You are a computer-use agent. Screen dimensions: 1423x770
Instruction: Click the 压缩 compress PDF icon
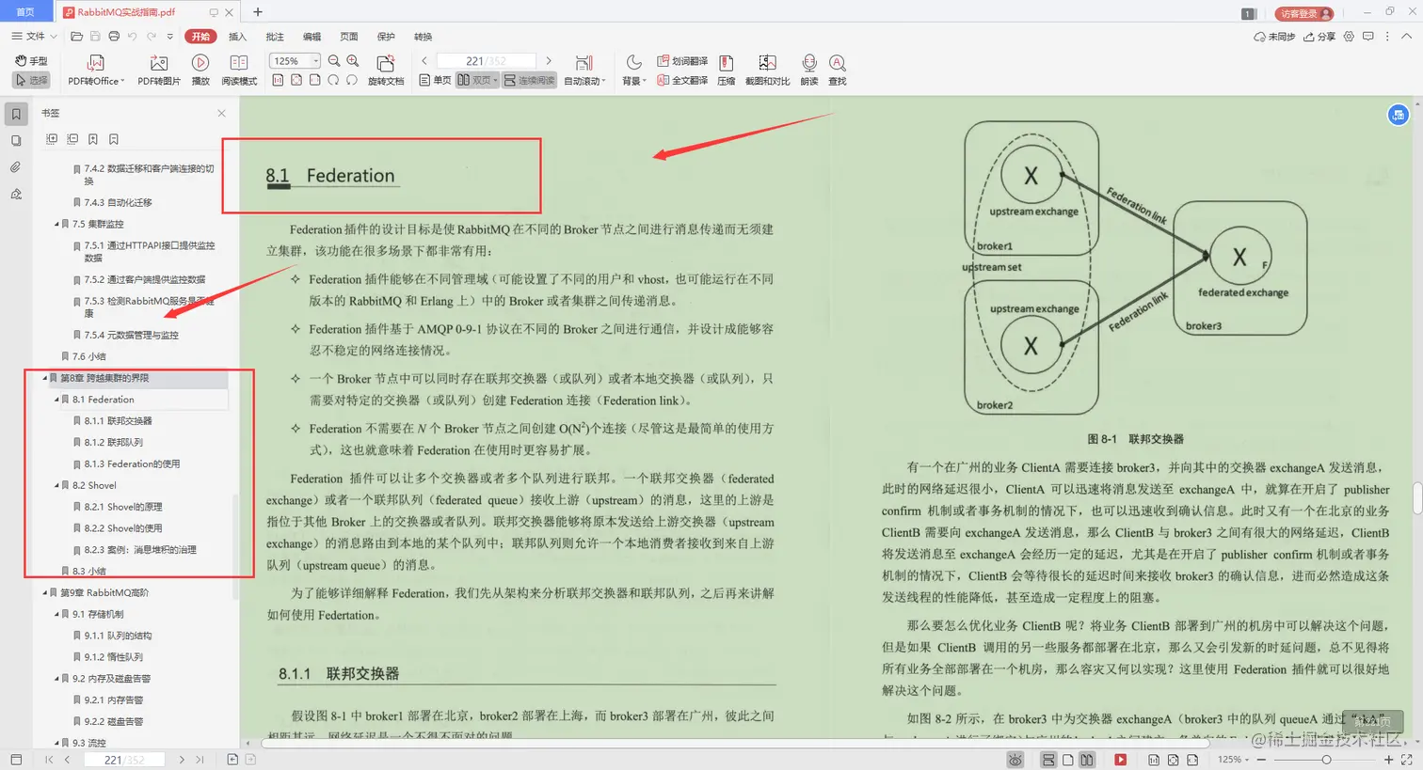pyautogui.click(x=726, y=71)
